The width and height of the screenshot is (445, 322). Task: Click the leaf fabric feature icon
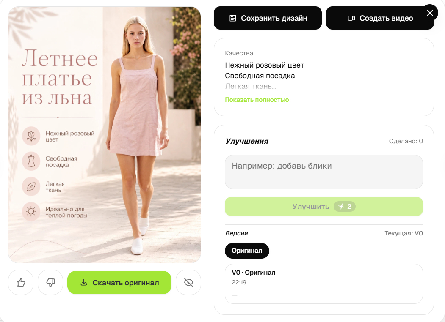(x=31, y=186)
